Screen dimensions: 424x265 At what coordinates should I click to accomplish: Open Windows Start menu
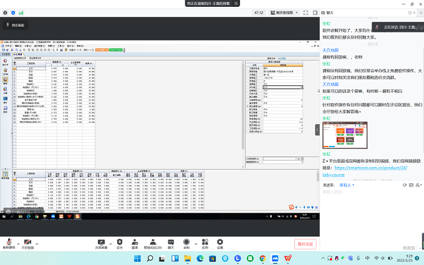tap(137, 258)
